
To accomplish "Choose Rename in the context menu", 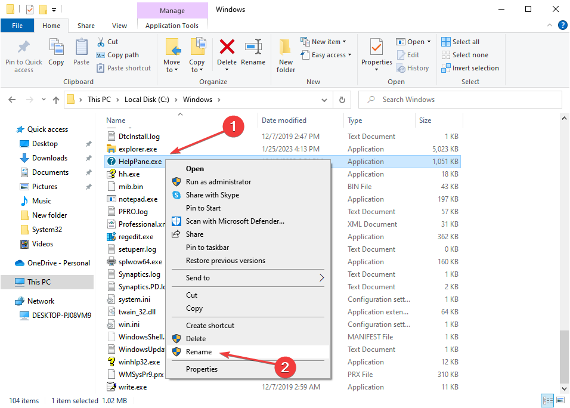I will 248,352.
